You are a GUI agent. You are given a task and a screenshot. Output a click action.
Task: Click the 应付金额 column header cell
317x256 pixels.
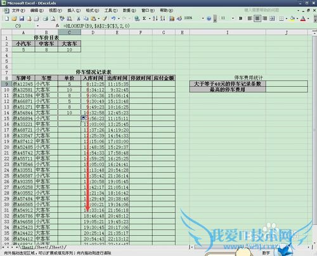tap(164, 78)
